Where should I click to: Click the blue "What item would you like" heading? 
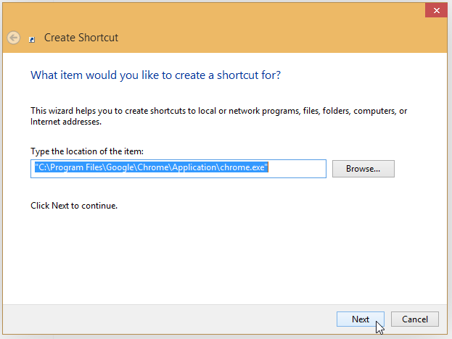pyautogui.click(x=156, y=75)
